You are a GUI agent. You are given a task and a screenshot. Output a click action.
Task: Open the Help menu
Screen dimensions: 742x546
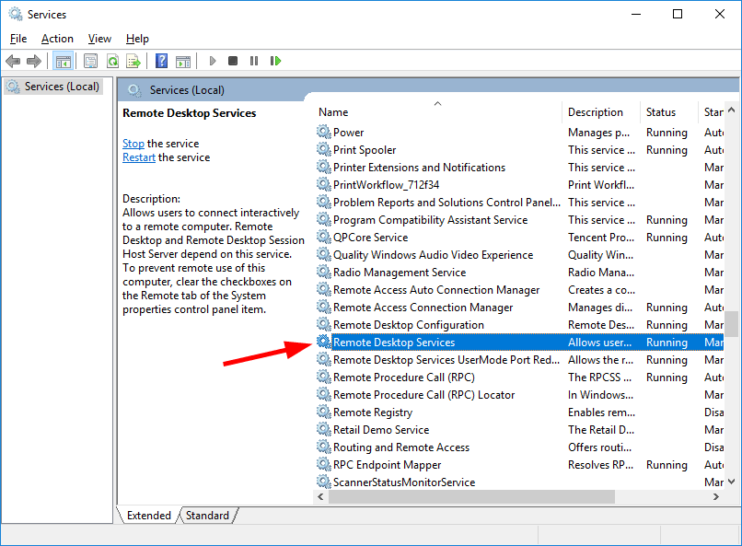(137, 39)
